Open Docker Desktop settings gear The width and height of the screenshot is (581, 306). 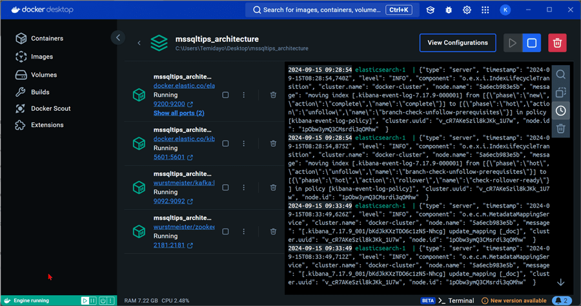point(467,10)
